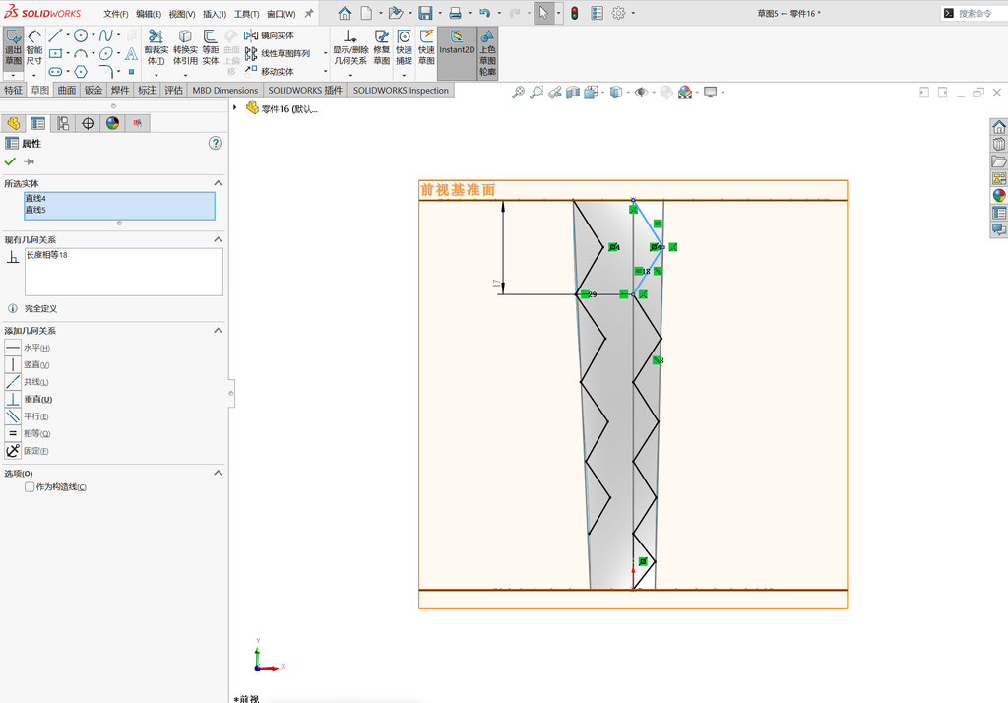Screen dimensions: 1008x703
Task: Click the Exit Sketch (退出草图) icon
Action: coord(13,47)
